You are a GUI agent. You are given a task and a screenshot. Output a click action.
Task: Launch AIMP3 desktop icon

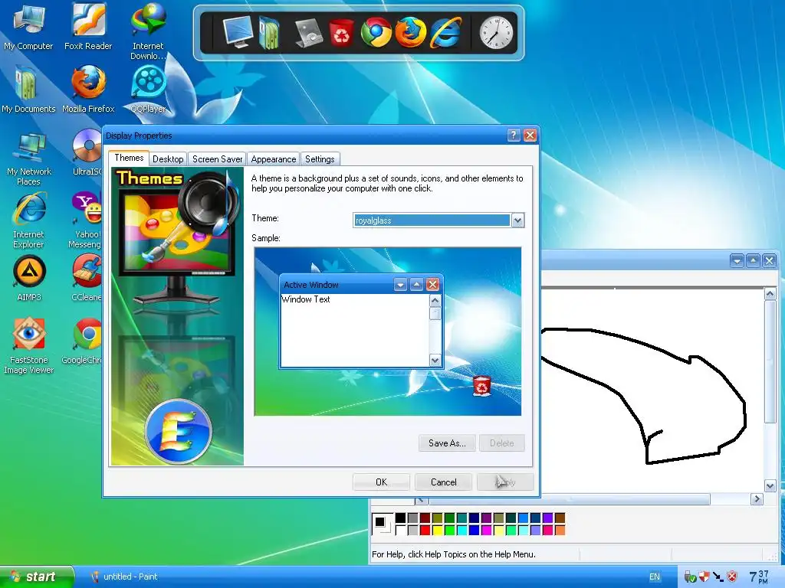[x=28, y=278]
